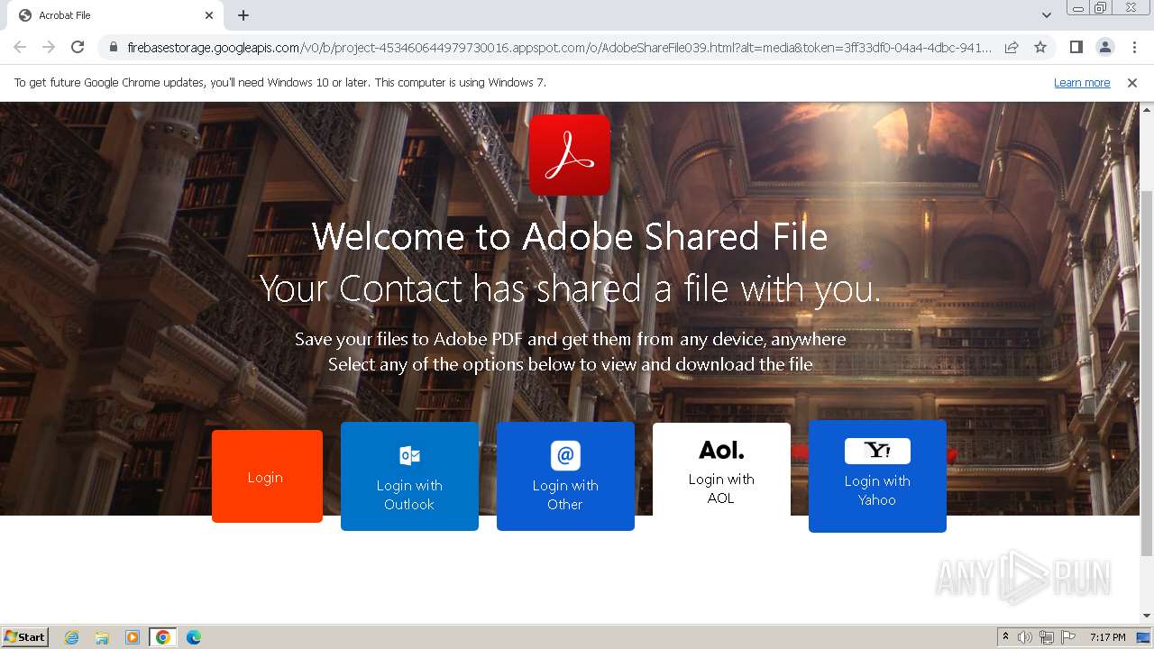Viewport: 1154px width, 649px height.
Task: Click scrollbar down arrow
Action: point(1147,617)
